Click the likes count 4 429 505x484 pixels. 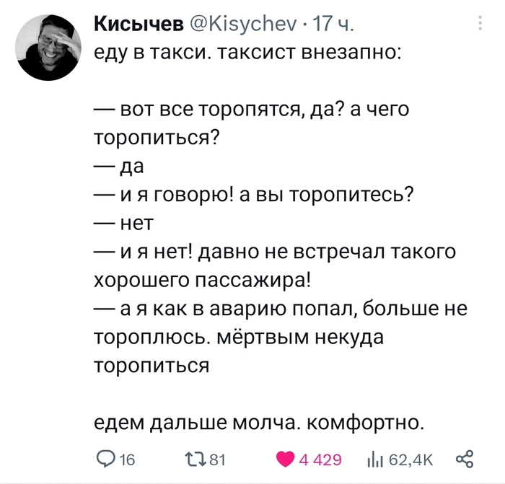tap(315, 460)
